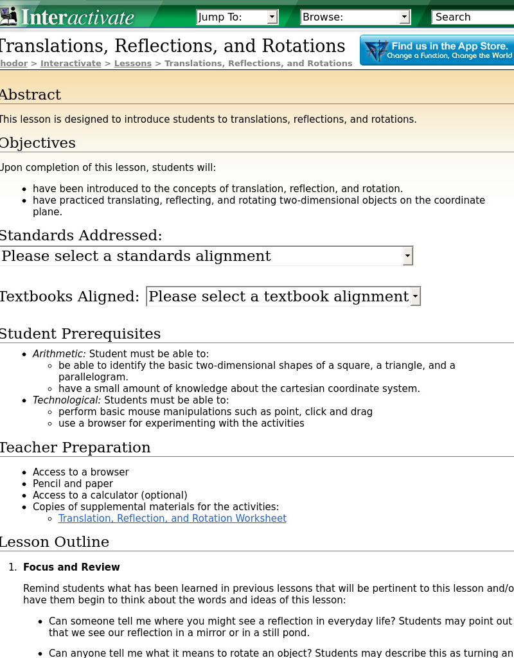Follow the Interactivate breadcrumb link
This screenshot has height=658, width=514.
[x=71, y=63]
